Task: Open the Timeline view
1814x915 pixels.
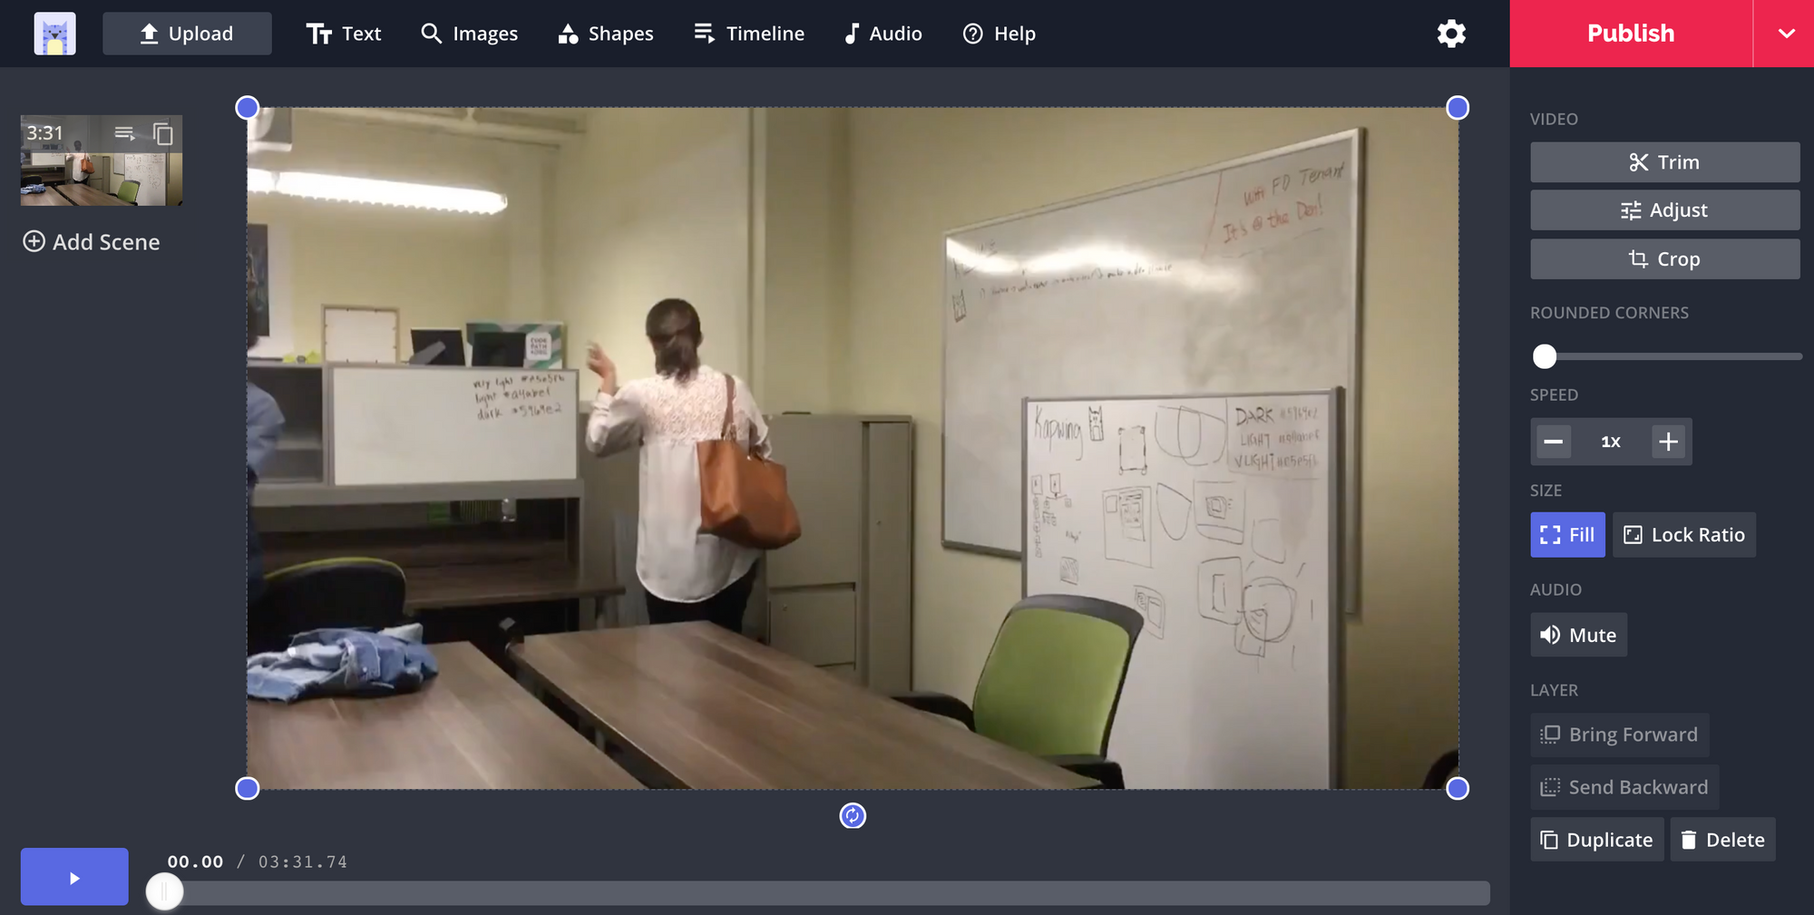Action: tap(748, 34)
